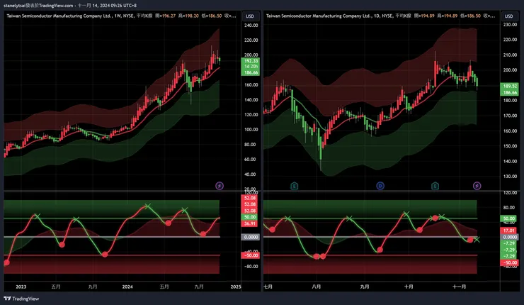This screenshot has width=524, height=305.
Task: Click the 七月 label on daily time axis
Action: point(268,287)
